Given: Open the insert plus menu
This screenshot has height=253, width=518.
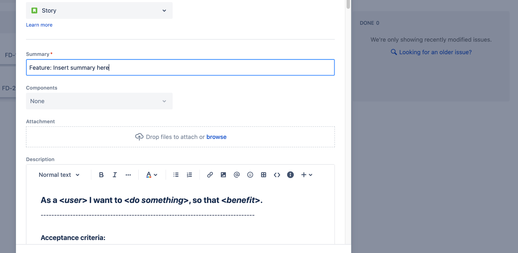Looking at the screenshot, I should click(307, 175).
